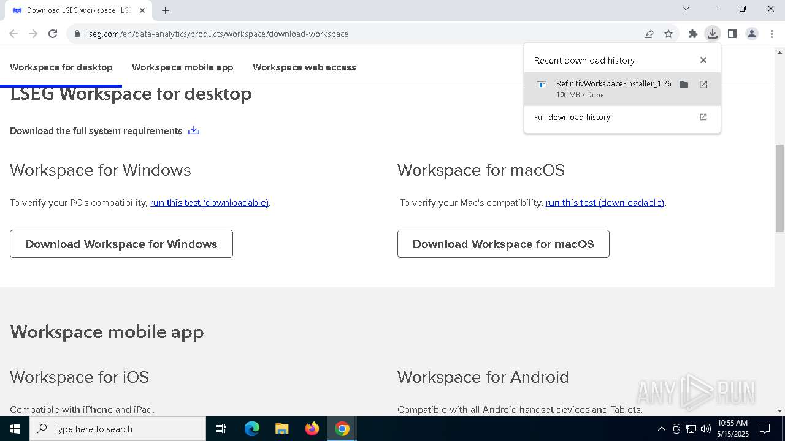
Task: Click Download Workspace for Windows button
Action: (x=121, y=244)
